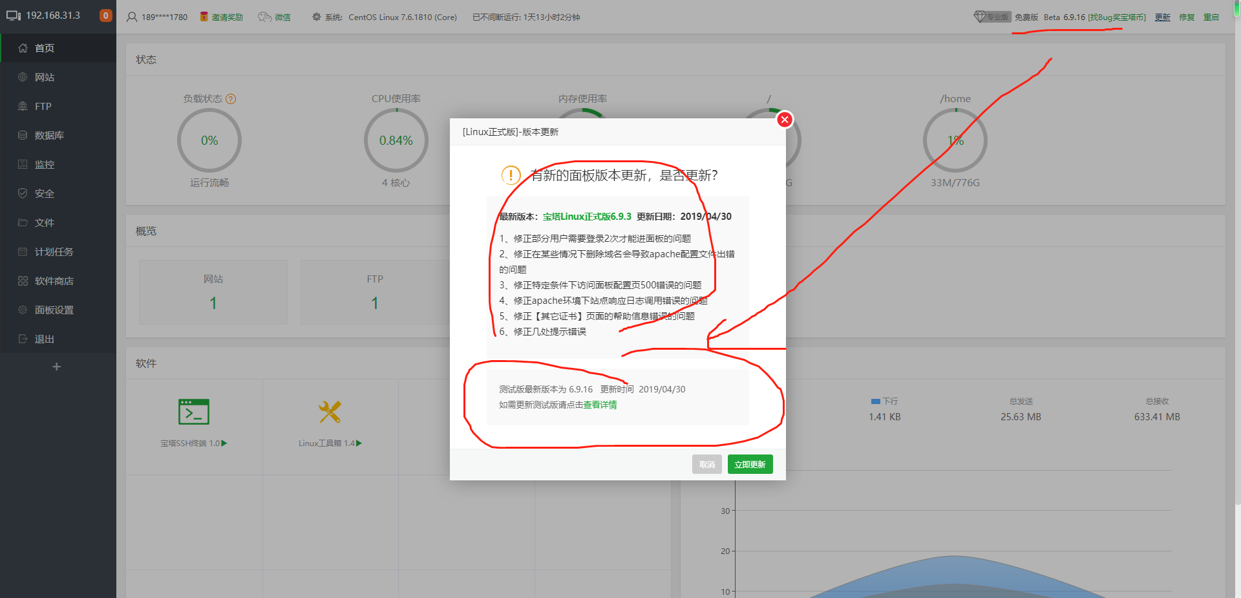Click the 专业版 diamond badge

pos(992,17)
